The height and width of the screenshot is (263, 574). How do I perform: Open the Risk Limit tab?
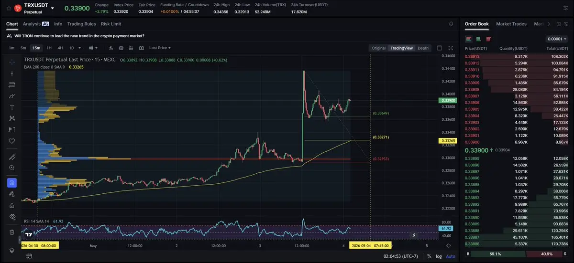(x=111, y=24)
